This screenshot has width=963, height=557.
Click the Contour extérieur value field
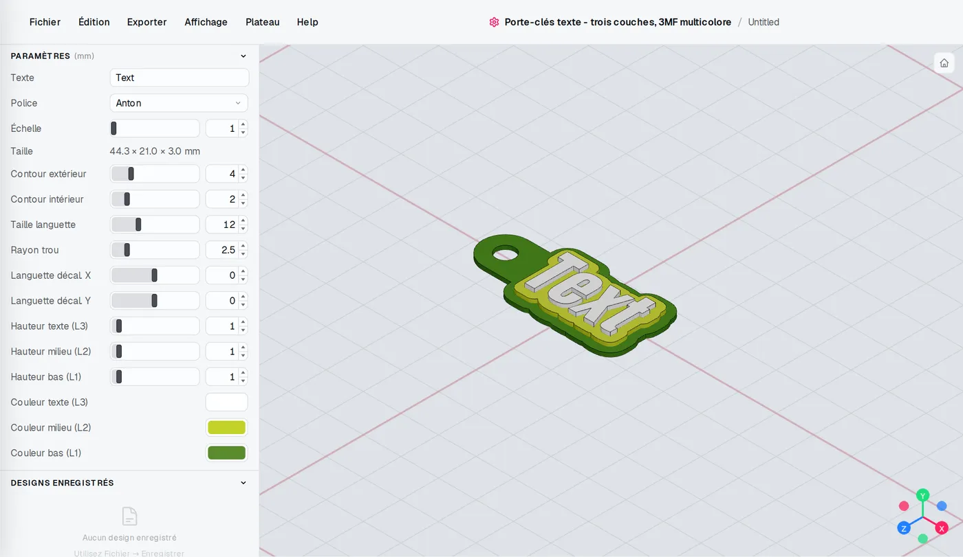(x=221, y=174)
